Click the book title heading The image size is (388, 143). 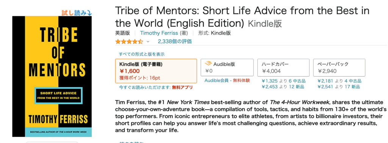tap(242, 17)
